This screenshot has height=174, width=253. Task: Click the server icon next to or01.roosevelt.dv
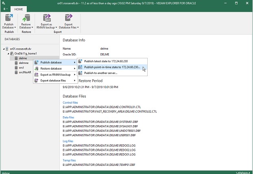7,49
